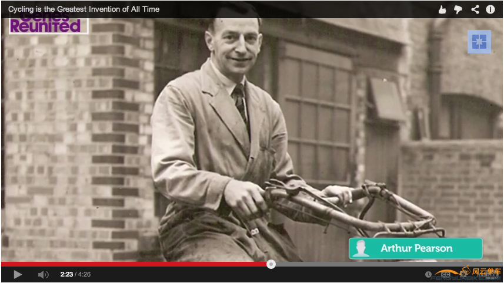Click the Watch Later clock icon
This screenshot has height=283, width=504.
[x=429, y=274]
